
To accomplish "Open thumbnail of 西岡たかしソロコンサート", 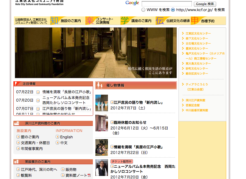I will click(102, 168).
